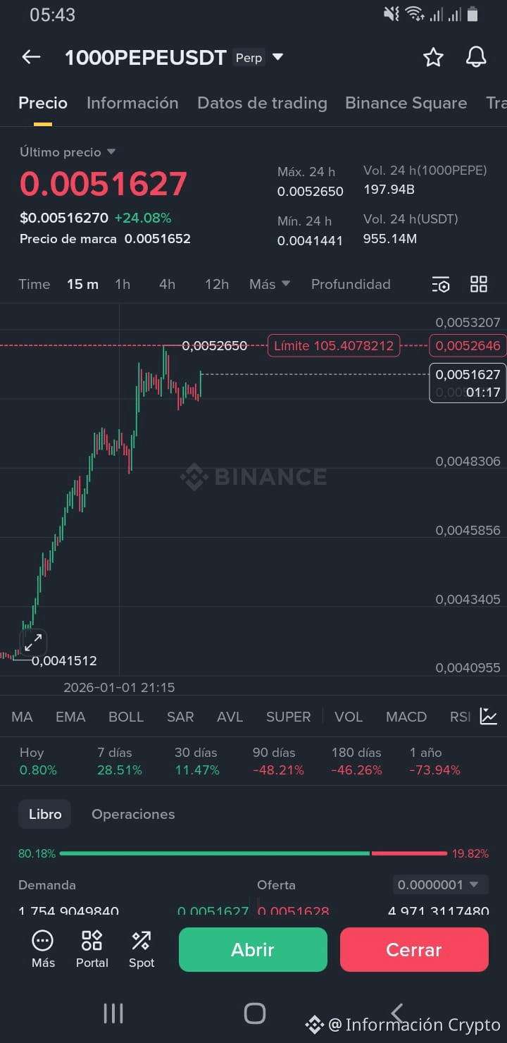The width and height of the screenshot is (507, 1043).
Task: Tap the red Cerrar button
Action: (x=414, y=949)
